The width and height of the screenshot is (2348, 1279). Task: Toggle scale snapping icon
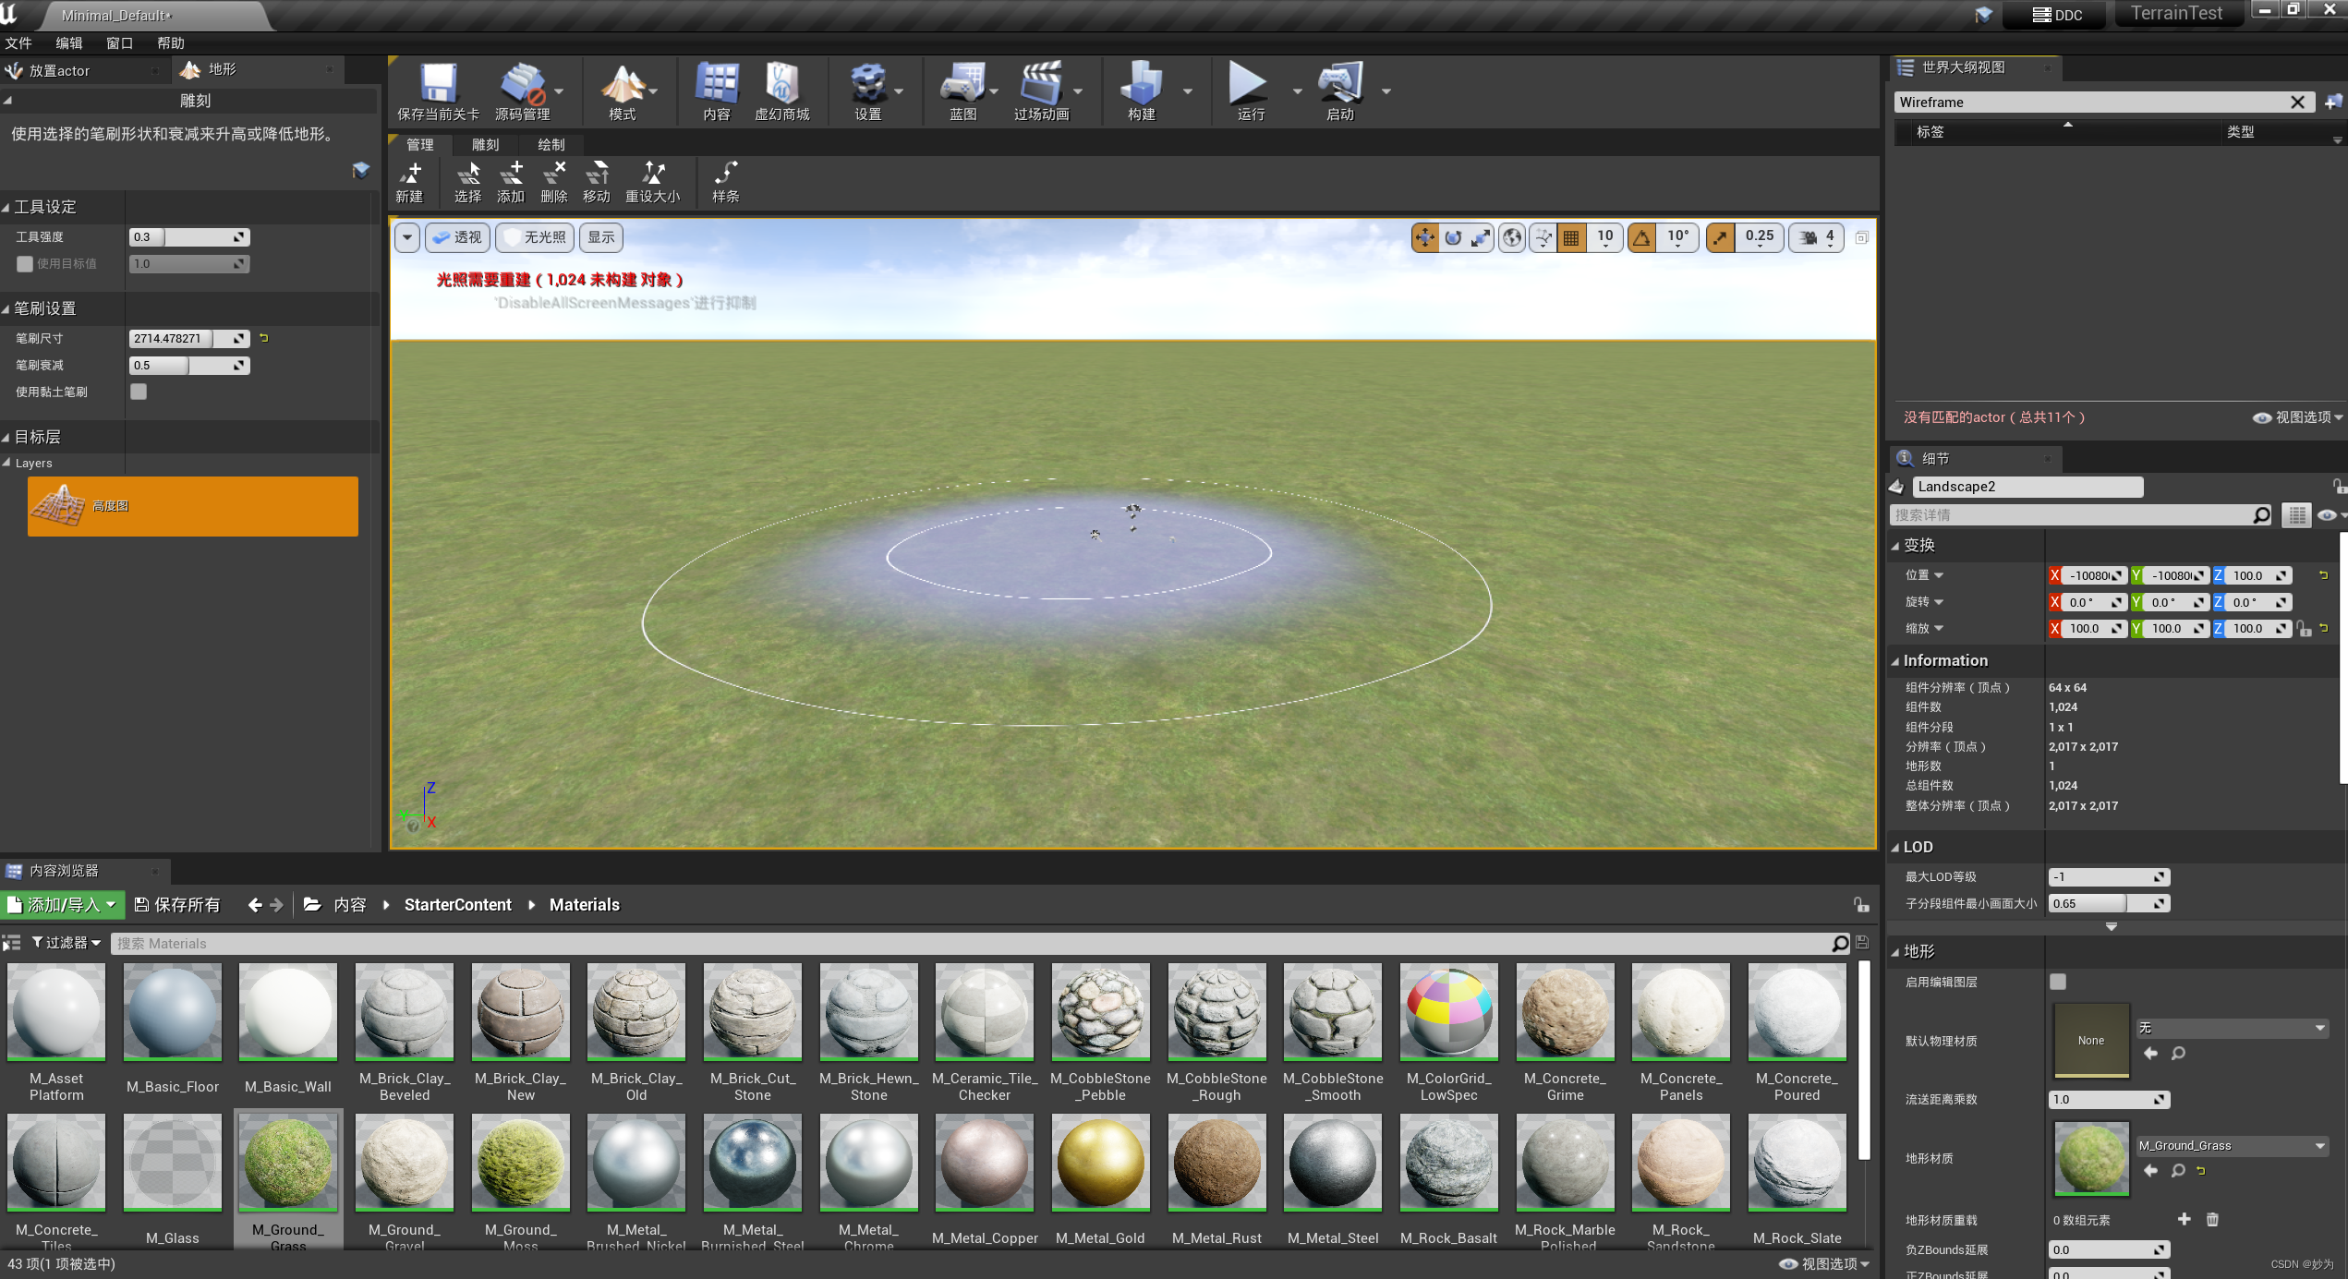pyautogui.click(x=1720, y=237)
